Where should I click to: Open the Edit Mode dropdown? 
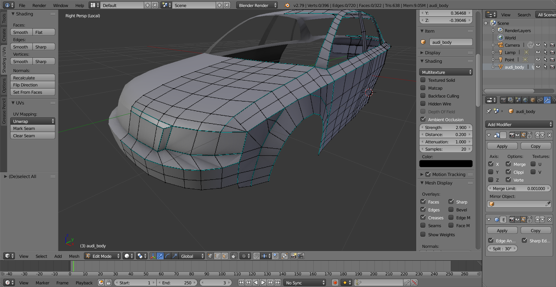(x=102, y=256)
